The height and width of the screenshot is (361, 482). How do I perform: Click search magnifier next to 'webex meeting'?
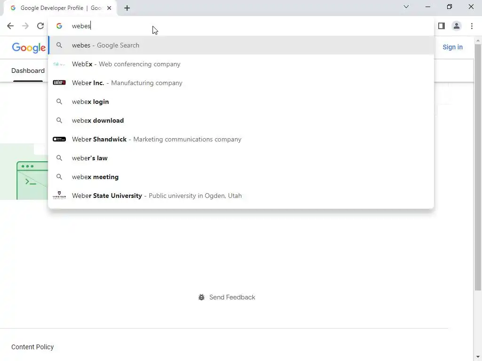[59, 177]
